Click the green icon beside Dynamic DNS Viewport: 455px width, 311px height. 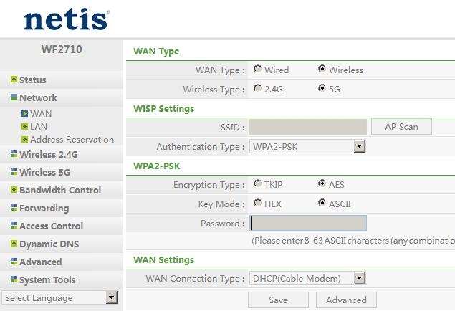(x=14, y=244)
